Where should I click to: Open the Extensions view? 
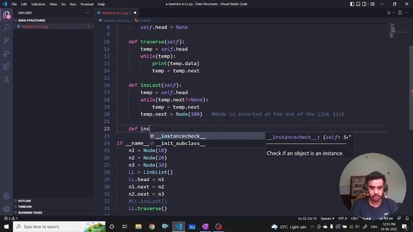click(6, 66)
